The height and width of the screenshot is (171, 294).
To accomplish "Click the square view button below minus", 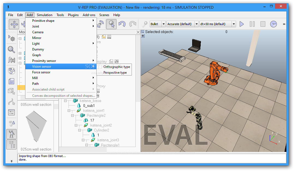I will (143, 35).
